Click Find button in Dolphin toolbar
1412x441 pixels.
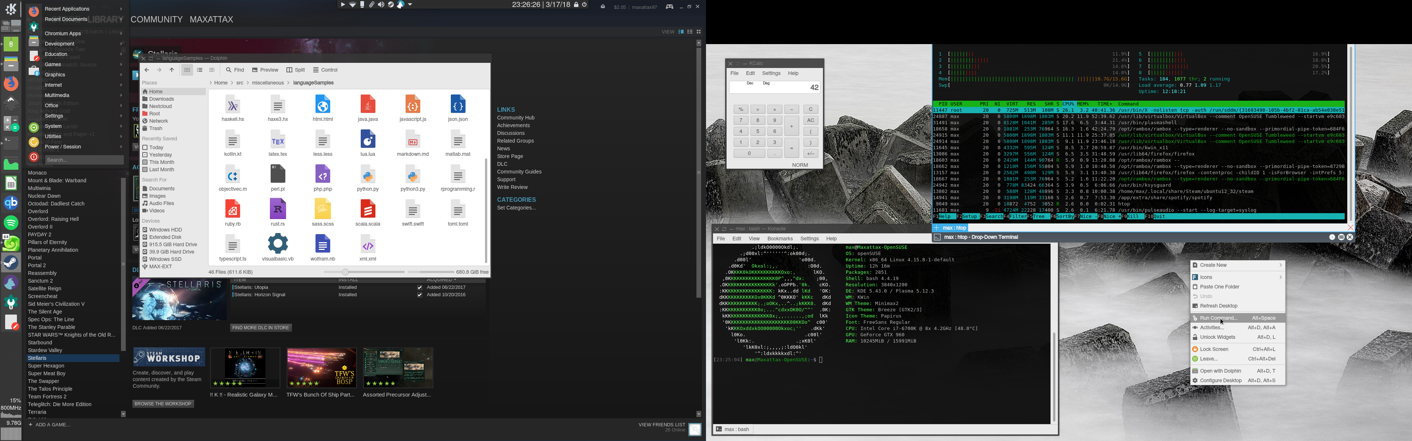(235, 70)
